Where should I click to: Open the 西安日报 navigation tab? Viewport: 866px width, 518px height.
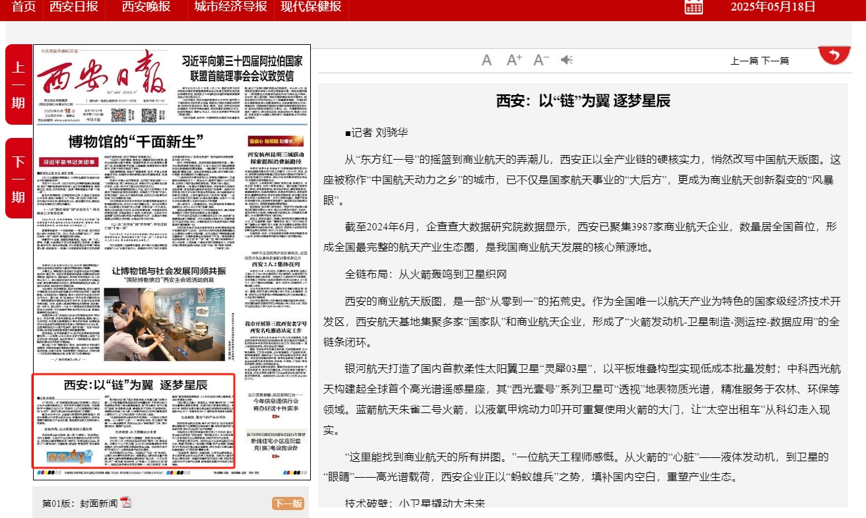point(74,7)
